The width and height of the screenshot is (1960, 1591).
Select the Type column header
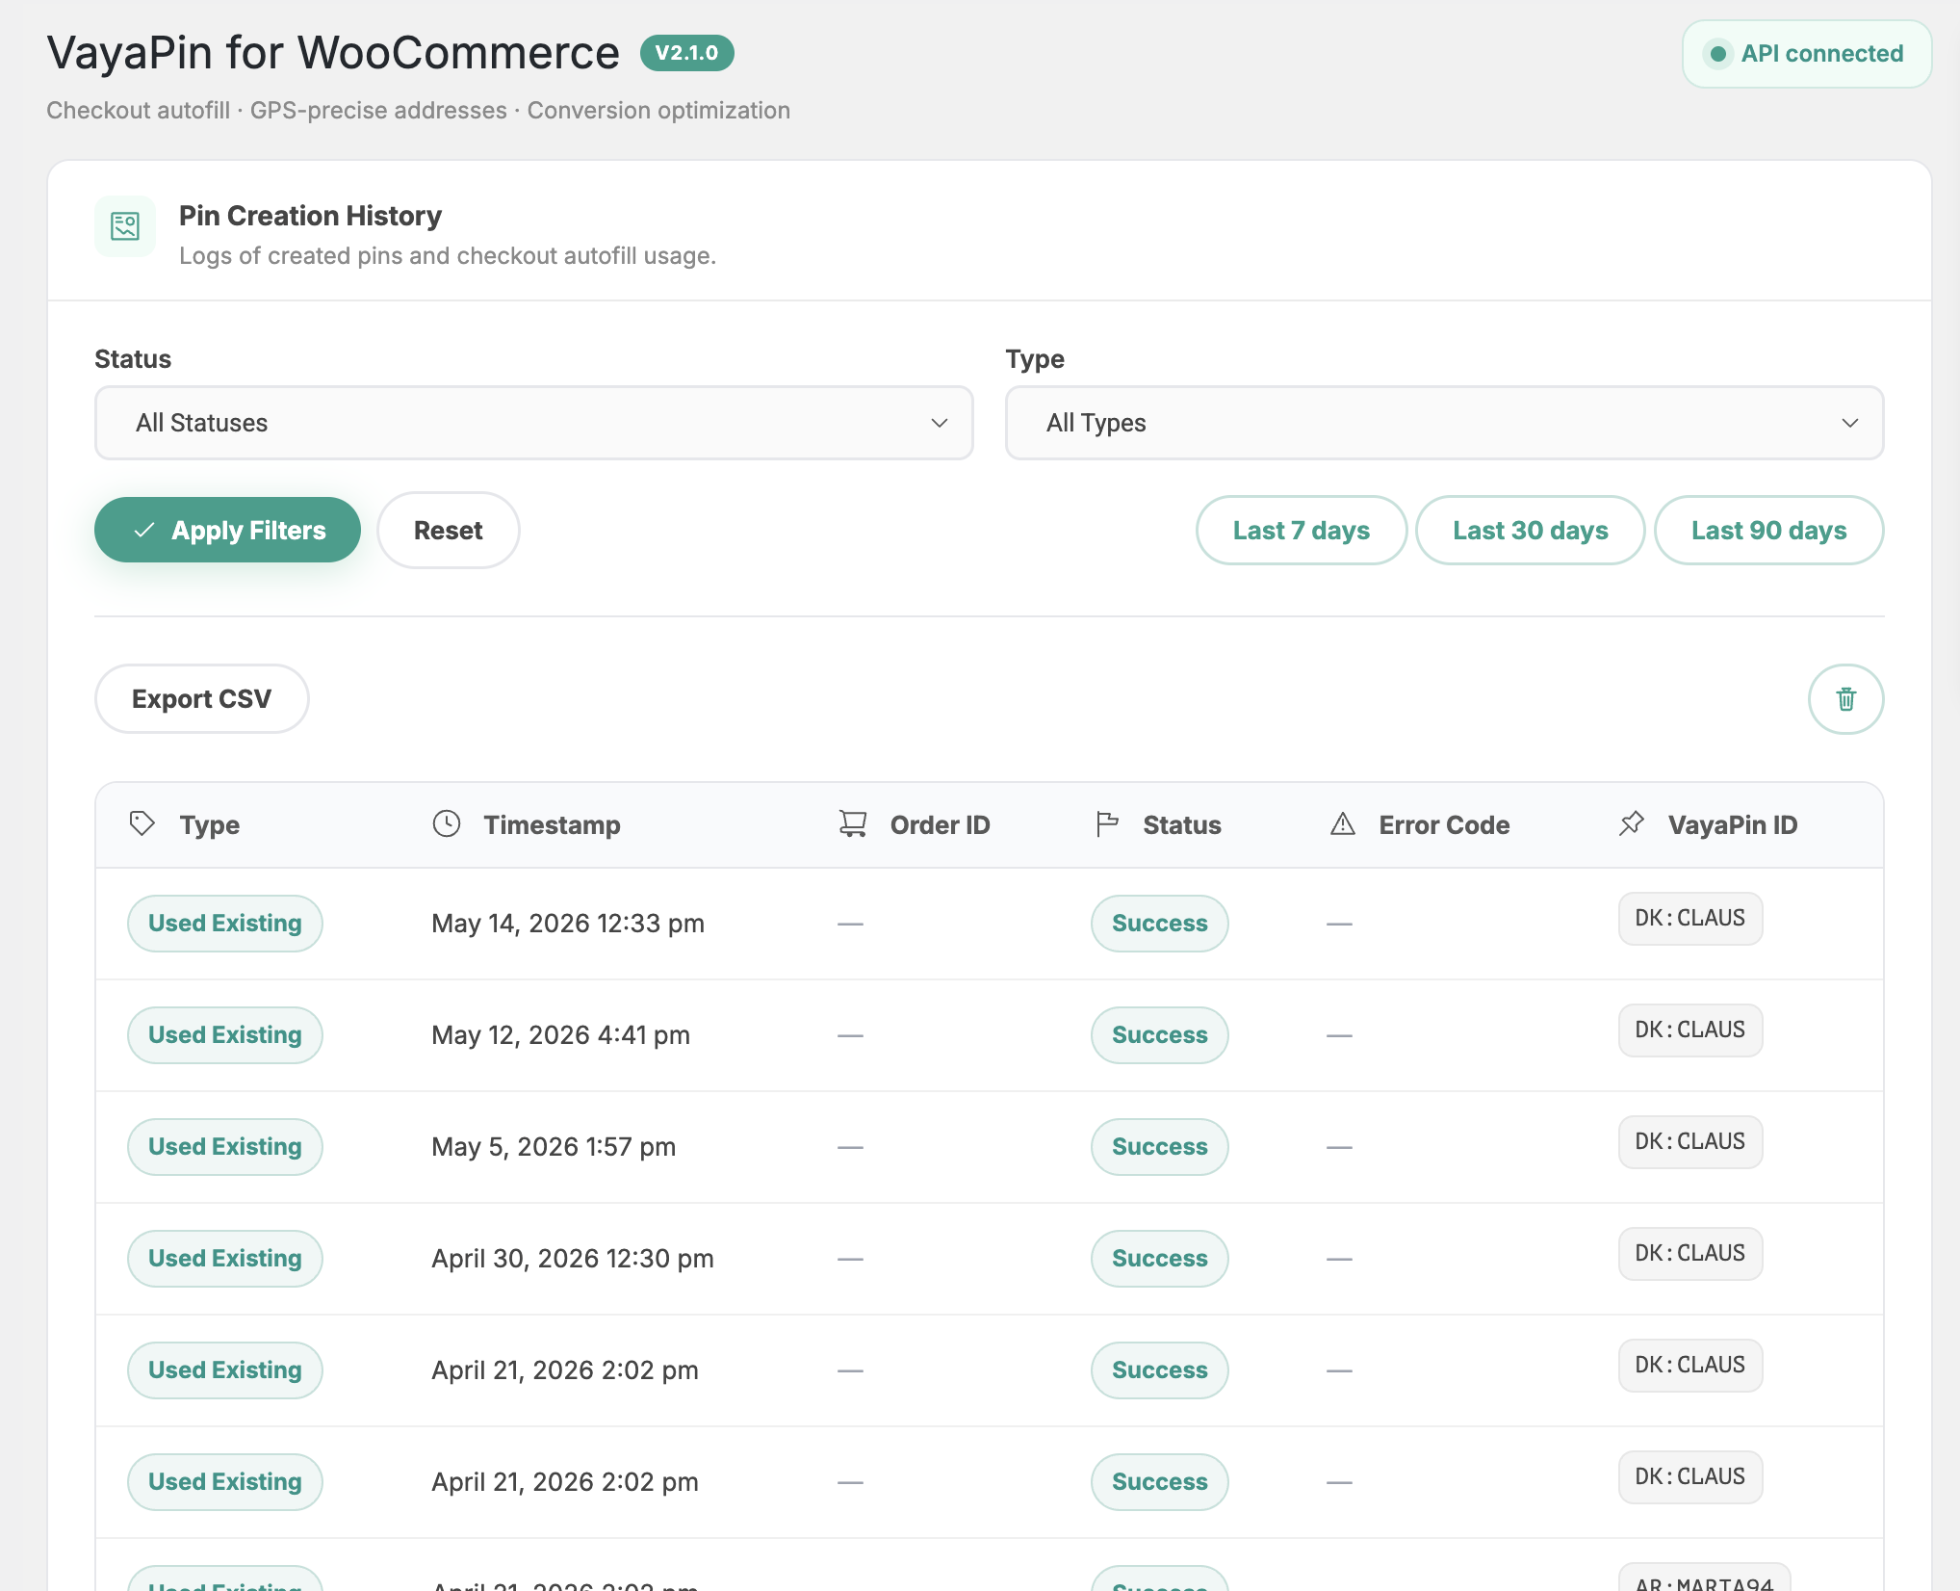[210, 824]
